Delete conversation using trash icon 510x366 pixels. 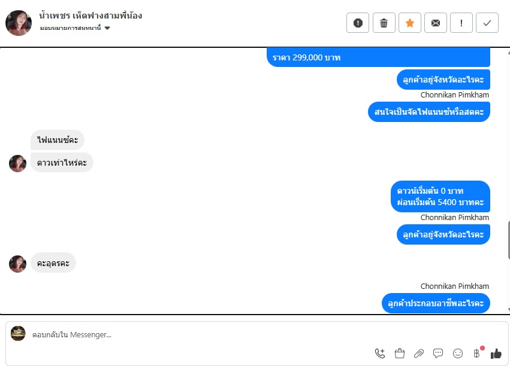[x=384, y=23]
